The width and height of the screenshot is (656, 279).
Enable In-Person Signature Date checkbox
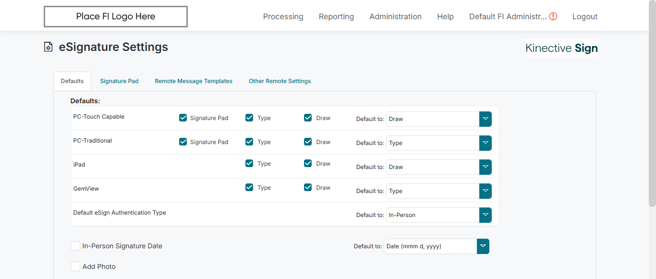click(75, 246)
